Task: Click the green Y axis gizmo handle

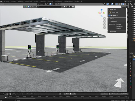Action: 104,13
